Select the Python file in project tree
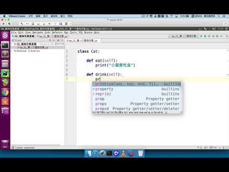The image size is (229, 172). 34,47
